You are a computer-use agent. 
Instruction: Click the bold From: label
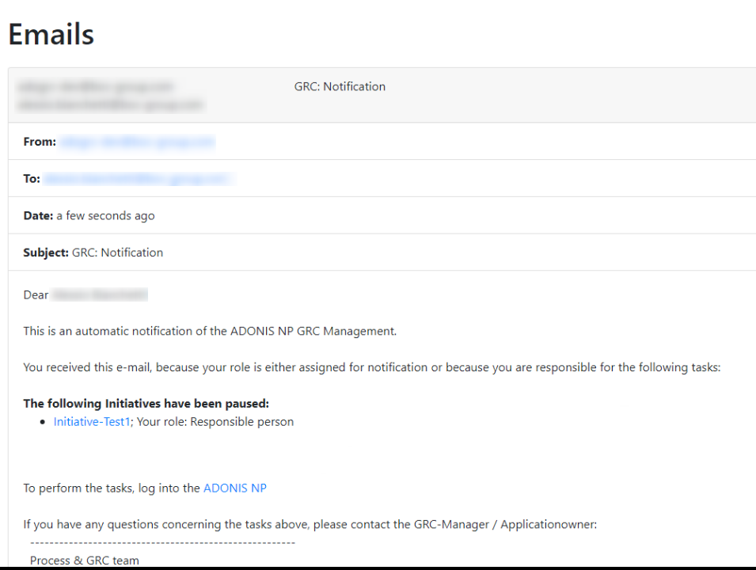tap(40, 142)
